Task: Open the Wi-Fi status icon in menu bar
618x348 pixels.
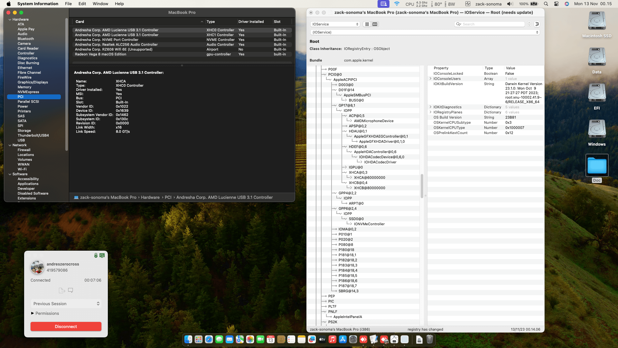Action: [397, 4]
